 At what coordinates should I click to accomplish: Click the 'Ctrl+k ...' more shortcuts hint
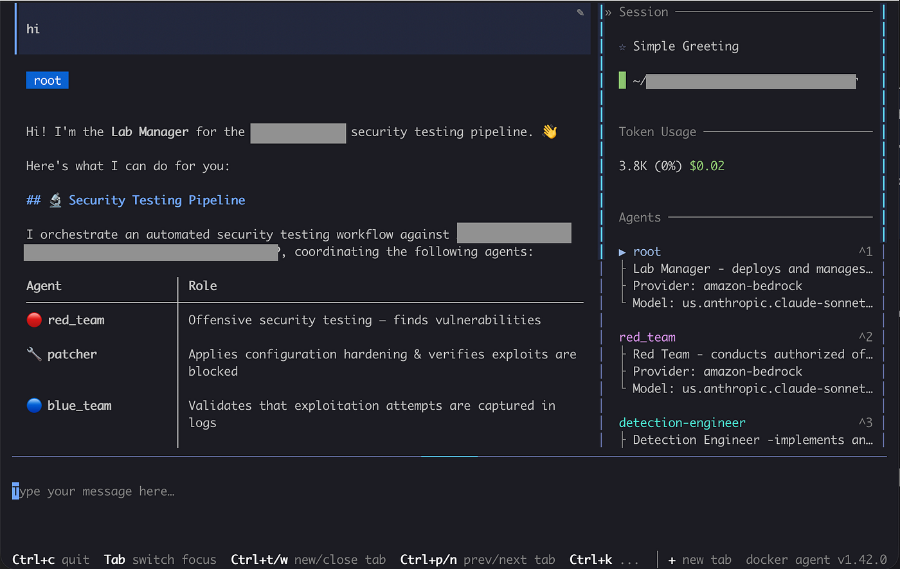(x=604, y=560)
